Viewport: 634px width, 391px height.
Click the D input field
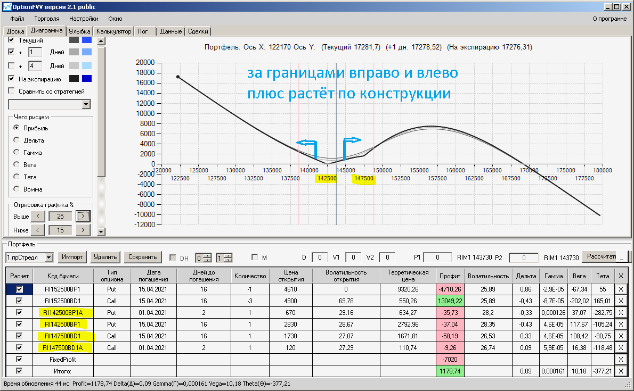point(320,257)
